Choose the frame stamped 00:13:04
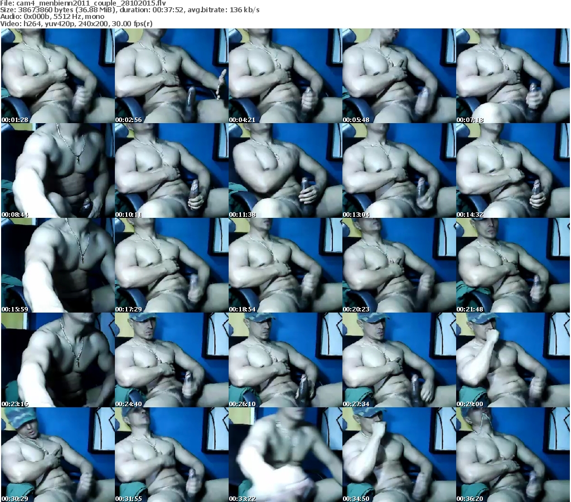This screenshot has width=571, height=502. (399, 170)
